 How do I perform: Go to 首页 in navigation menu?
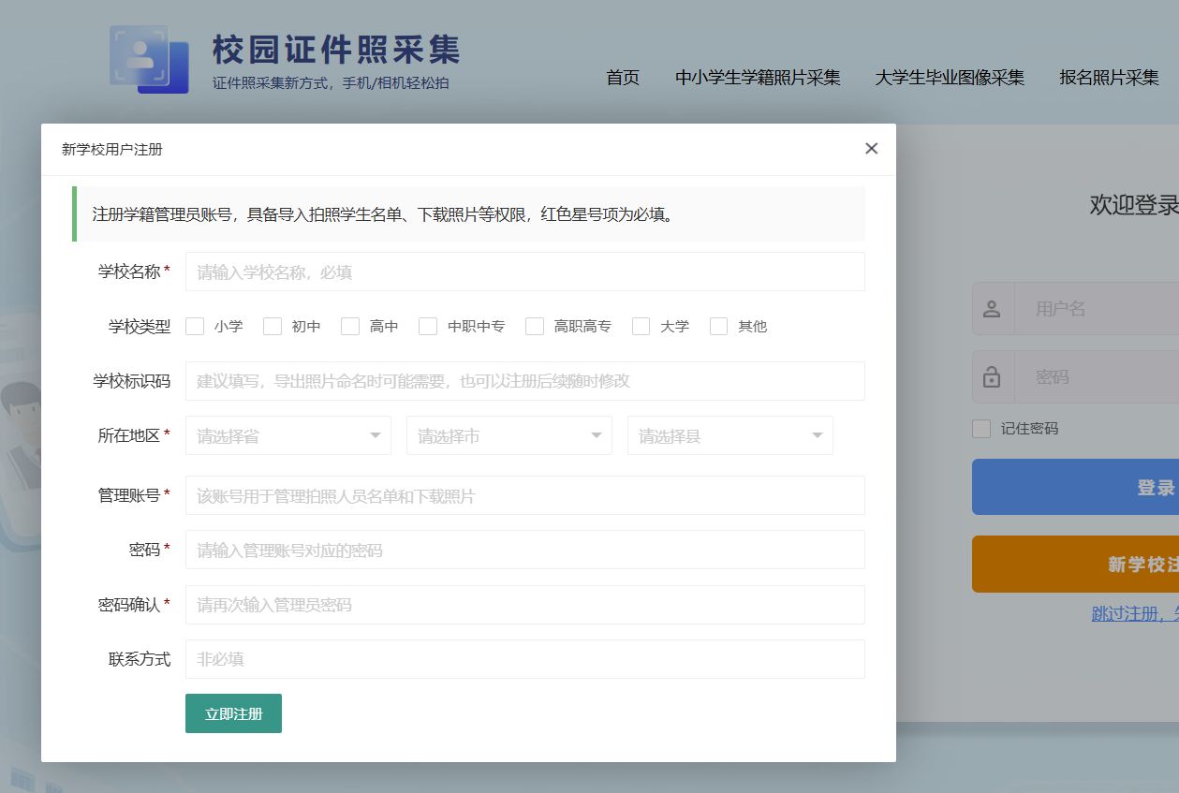623,78
